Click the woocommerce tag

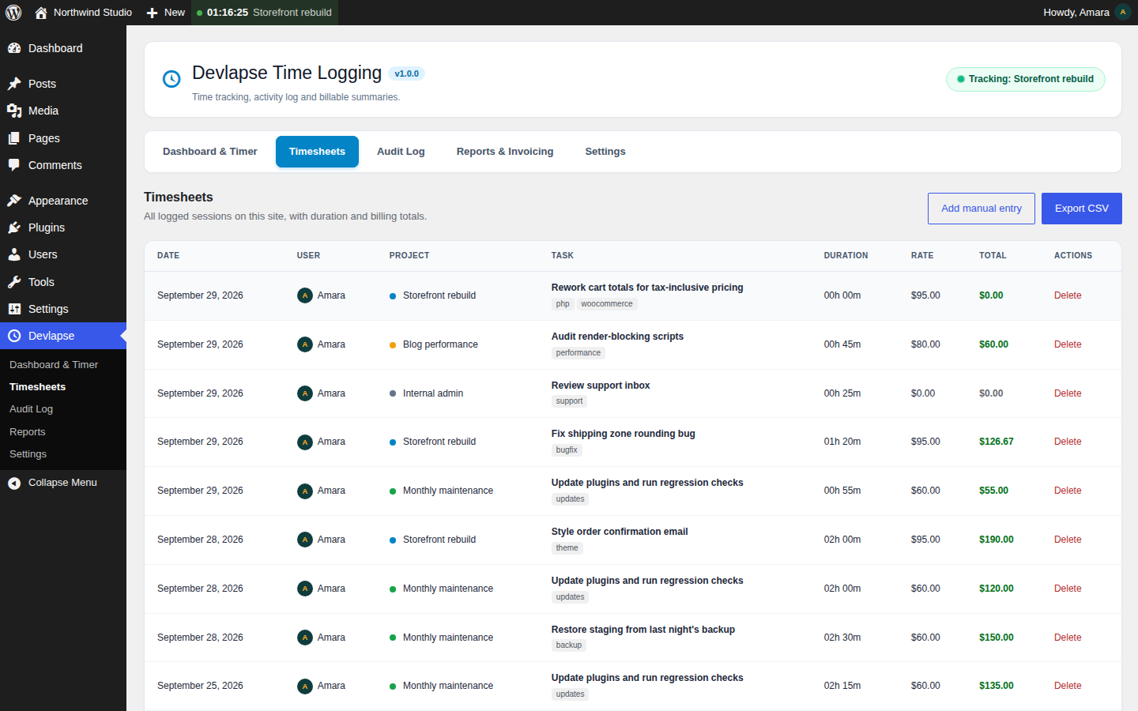(607, 304)
